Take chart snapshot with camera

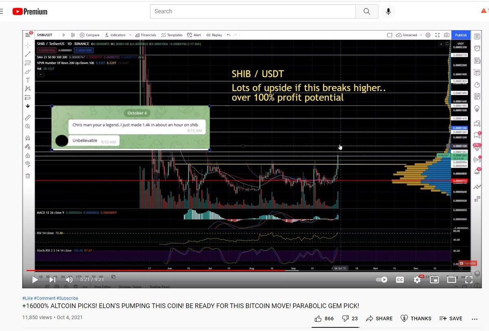tap(447, 35)
